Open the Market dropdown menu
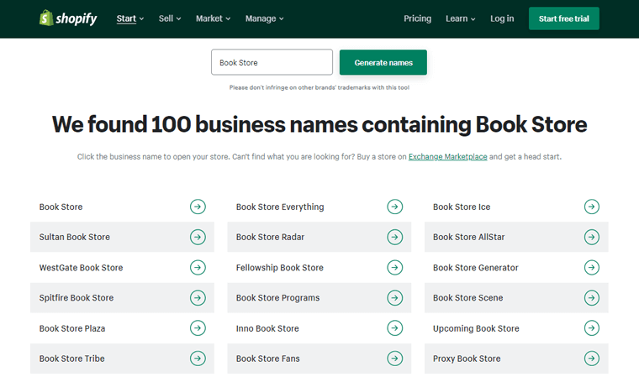The width and height of the screenshot is (639, 377). 214,18
